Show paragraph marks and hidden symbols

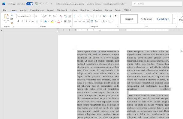pos(115,16)
